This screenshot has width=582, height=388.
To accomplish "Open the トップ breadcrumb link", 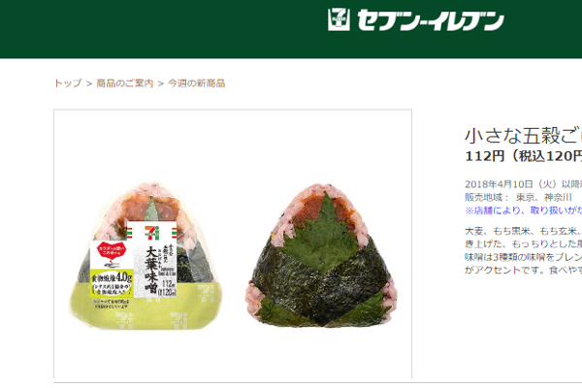I will 68,83.
